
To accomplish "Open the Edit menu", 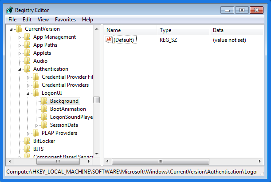I will coord(27,20).
